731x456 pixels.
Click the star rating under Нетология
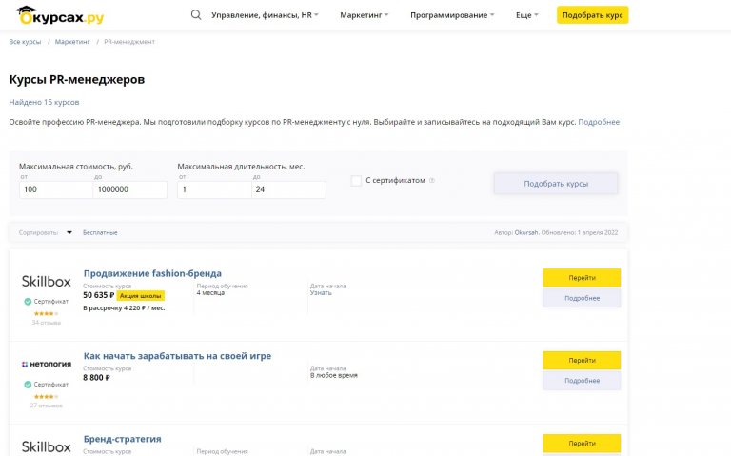click(46, 397)
